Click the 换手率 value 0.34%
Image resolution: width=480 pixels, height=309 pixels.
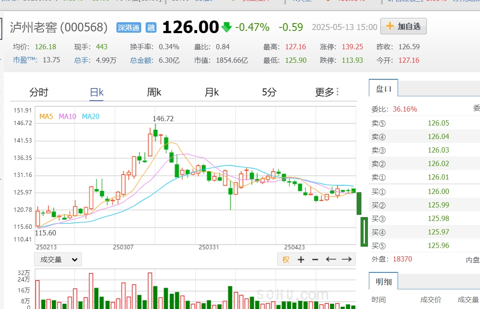[x=169, y=47]
